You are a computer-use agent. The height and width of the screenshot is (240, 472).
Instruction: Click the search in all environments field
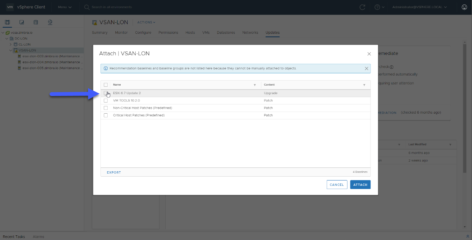point(111,7)
